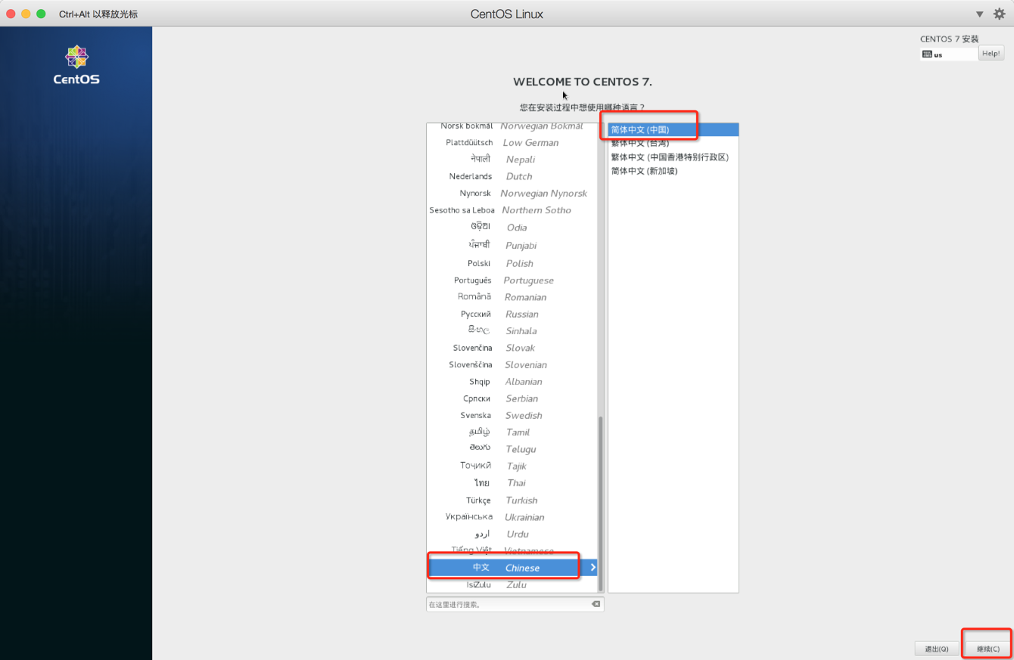Viewport: 1014px width, 660px height.
Task: Select the Nynorsk Norwegian Nynorsk row
Action: click(x=512, y=194)
